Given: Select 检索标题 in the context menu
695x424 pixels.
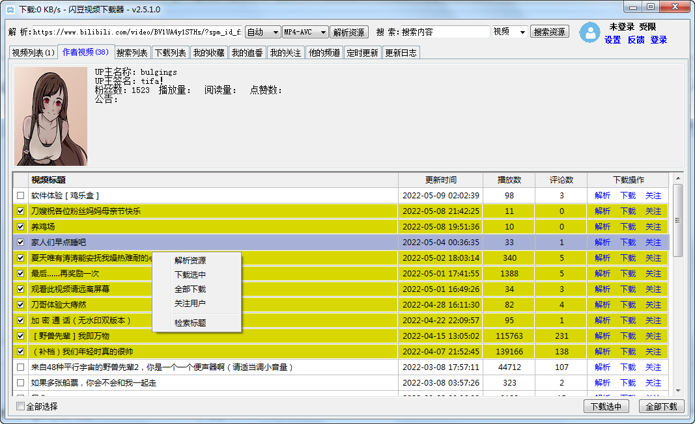Looking at the screenshot, I should 190,323.
